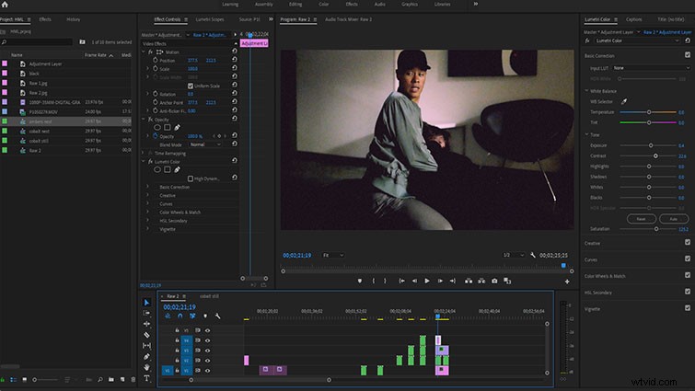
Task: Create ellipse mask under Opacity
Action: point(156,128)
